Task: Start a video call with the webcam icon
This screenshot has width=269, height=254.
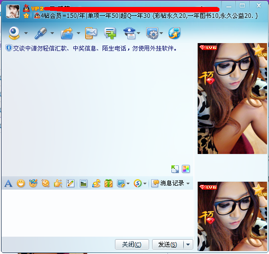Action: [14, 33]
